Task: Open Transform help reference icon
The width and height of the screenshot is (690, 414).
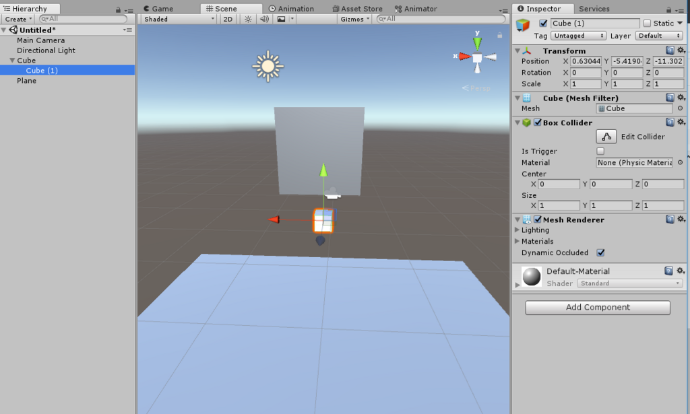Action: click(x=670, y=50)
